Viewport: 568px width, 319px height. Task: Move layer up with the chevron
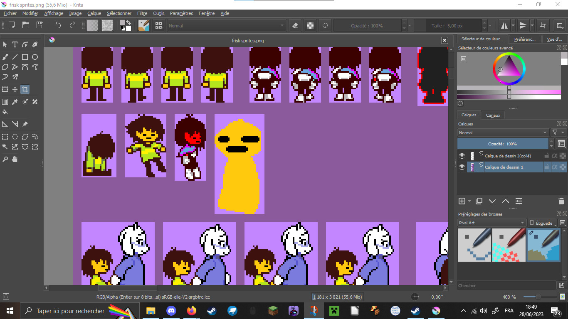click(506, 201)
